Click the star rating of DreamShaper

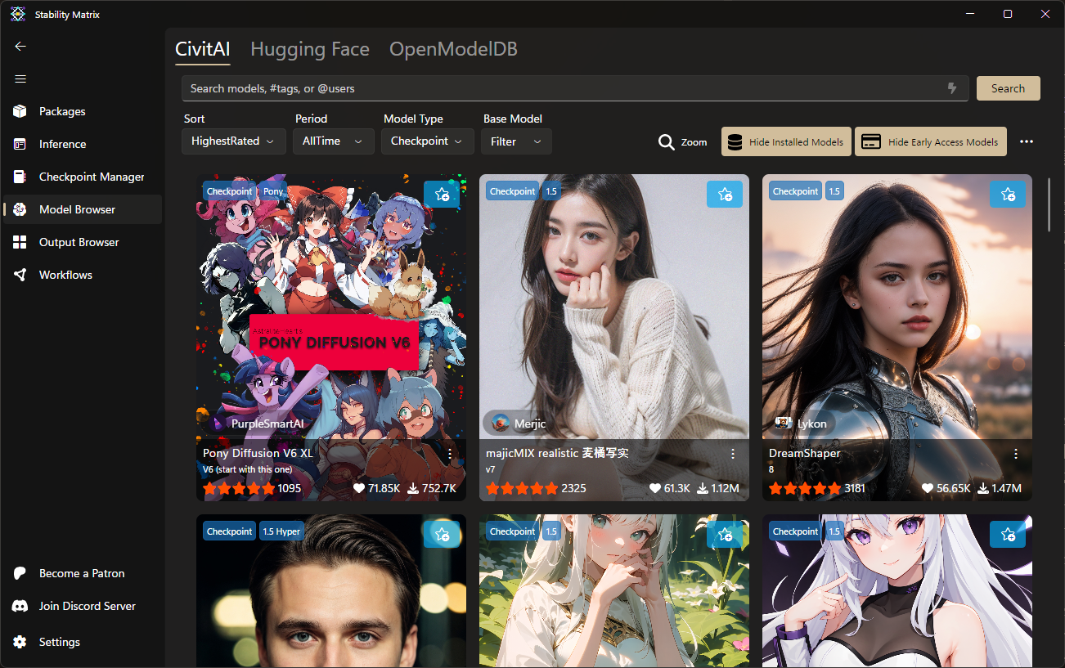tap(805, 488)
